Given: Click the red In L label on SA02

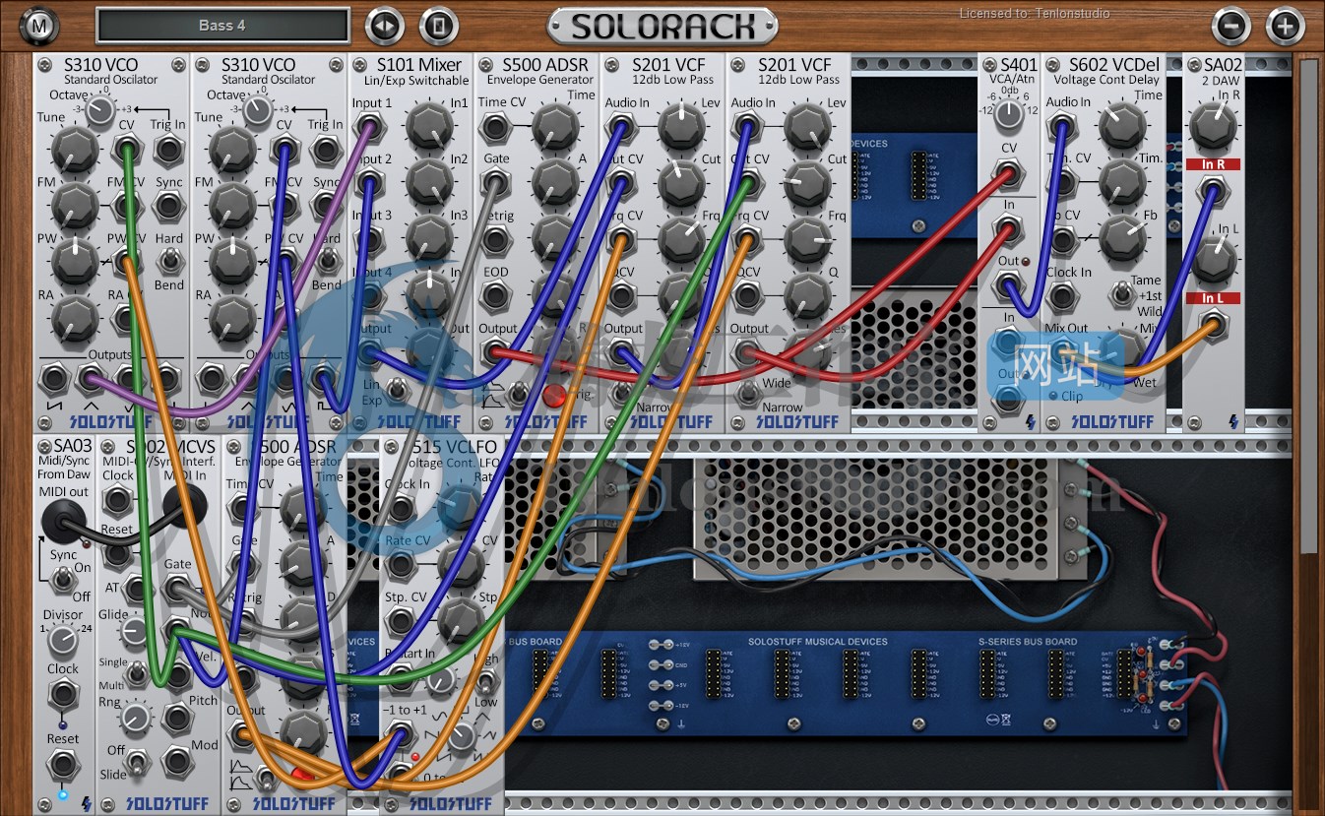Looking at the screenshot, I should [1213, 297].
